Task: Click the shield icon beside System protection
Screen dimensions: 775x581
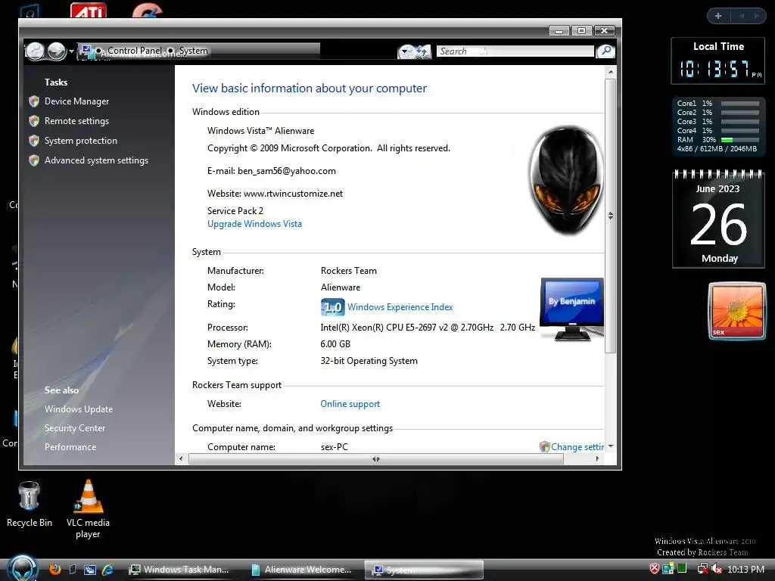Action: (x=34, y=141)
